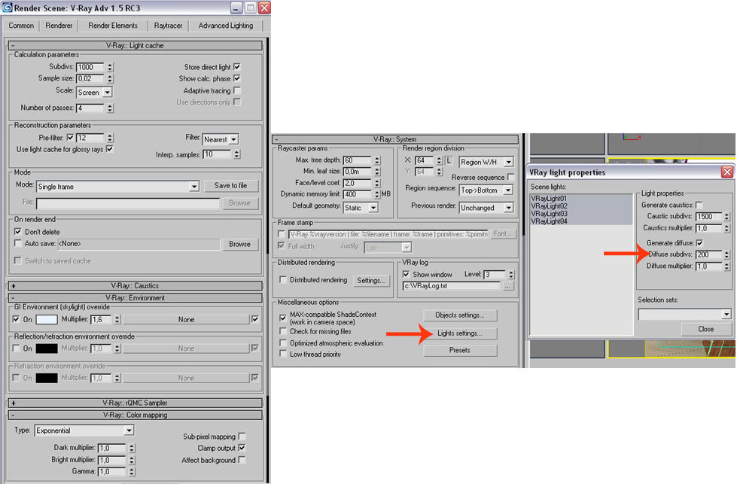The width and height of the screenshot is (737, 484).
Task: Enable Affect background checkbox
Action: point(242,460)
